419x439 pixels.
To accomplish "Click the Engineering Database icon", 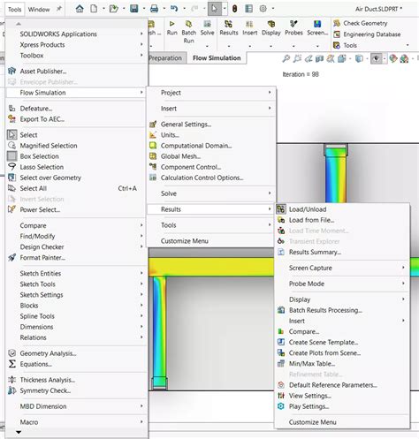I will tap(337, 34).
